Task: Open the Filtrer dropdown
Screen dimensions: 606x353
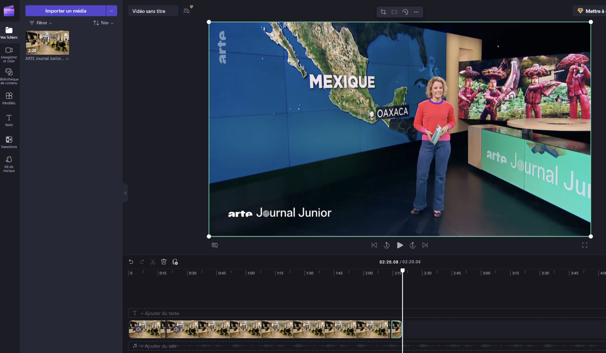Action: point(41,23)
